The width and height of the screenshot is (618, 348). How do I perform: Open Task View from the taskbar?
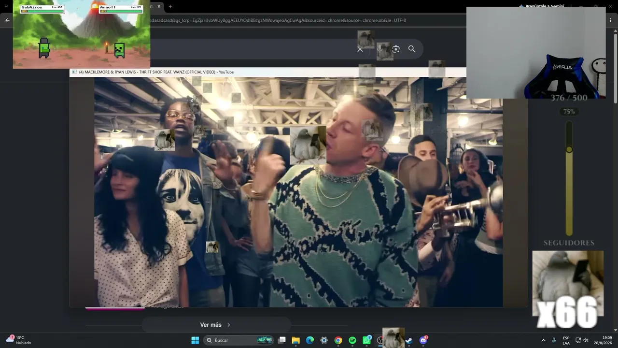pos(282,340)
